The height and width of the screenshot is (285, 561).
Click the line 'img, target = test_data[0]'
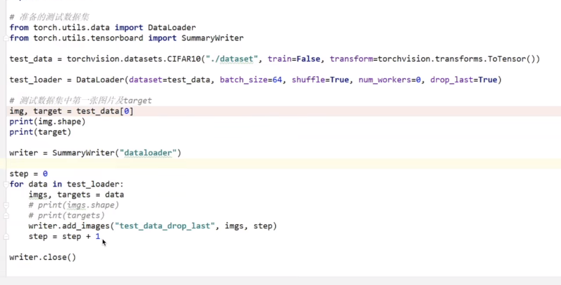[x=71, y=111]
